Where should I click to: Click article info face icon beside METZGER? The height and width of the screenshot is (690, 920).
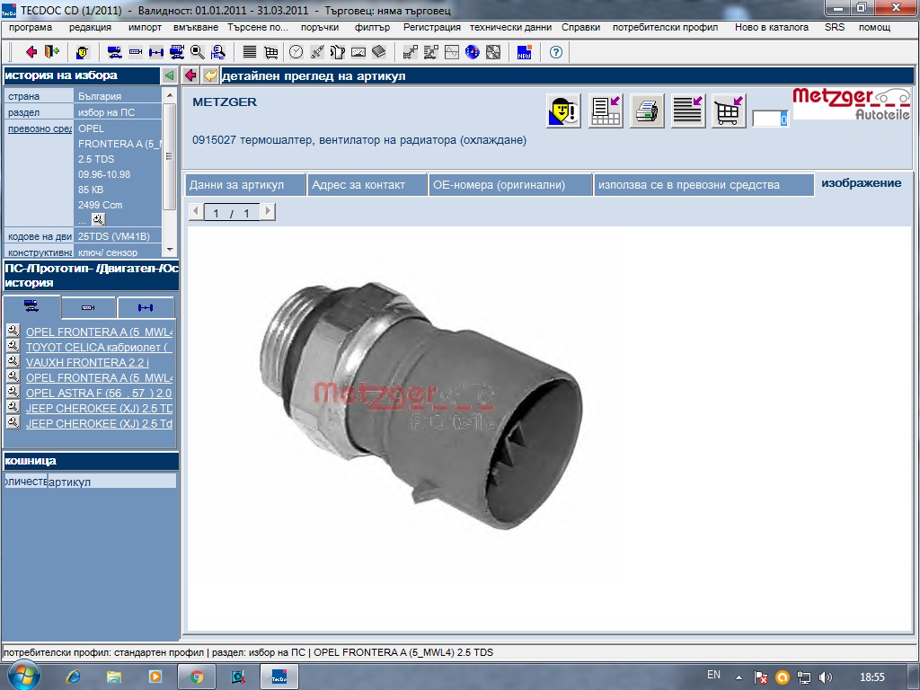pyautogui.click(x=564, y=111)
